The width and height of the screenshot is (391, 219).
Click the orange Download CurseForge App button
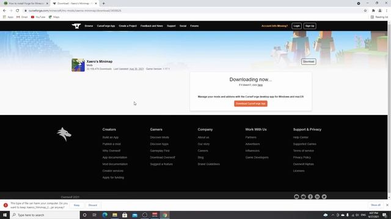click(250, 103)
